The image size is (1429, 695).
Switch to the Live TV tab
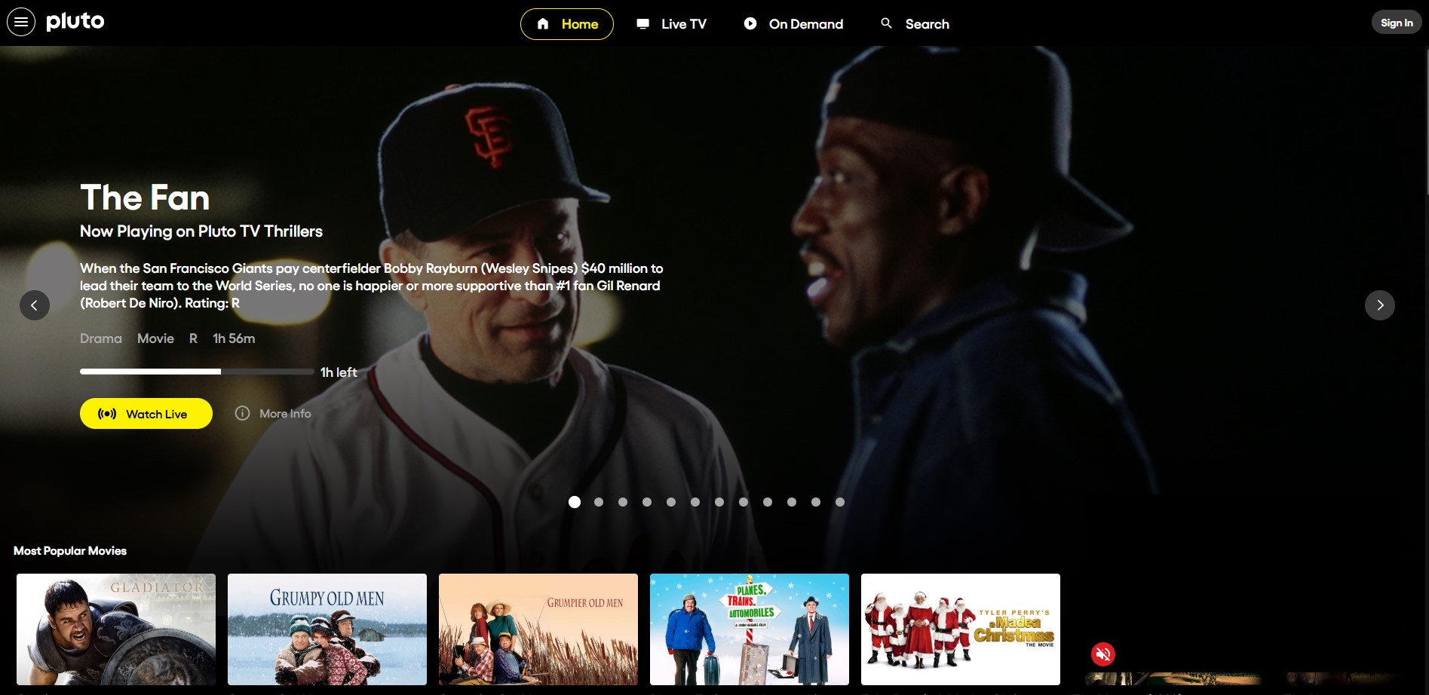click(x=670, y=23)
